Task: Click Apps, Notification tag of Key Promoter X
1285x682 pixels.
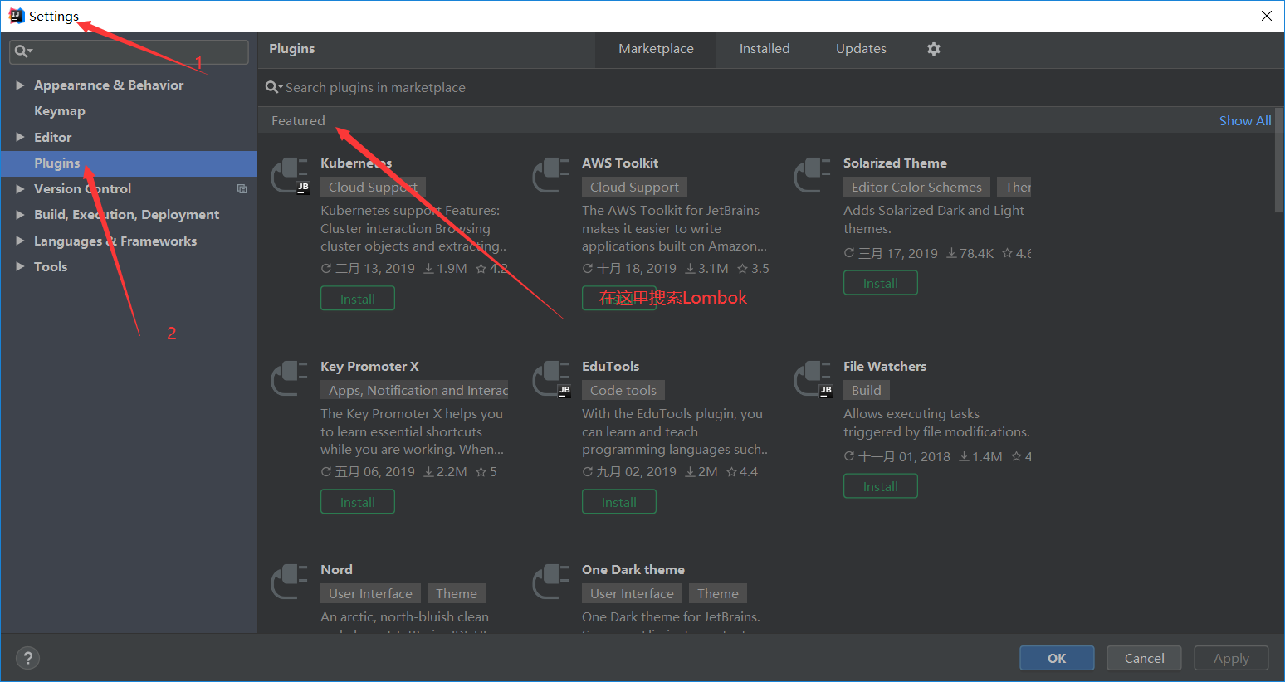Action: point(414,391)
